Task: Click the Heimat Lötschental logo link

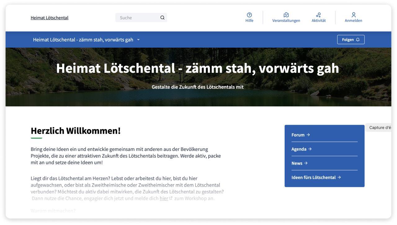Action: pos(49,18)
